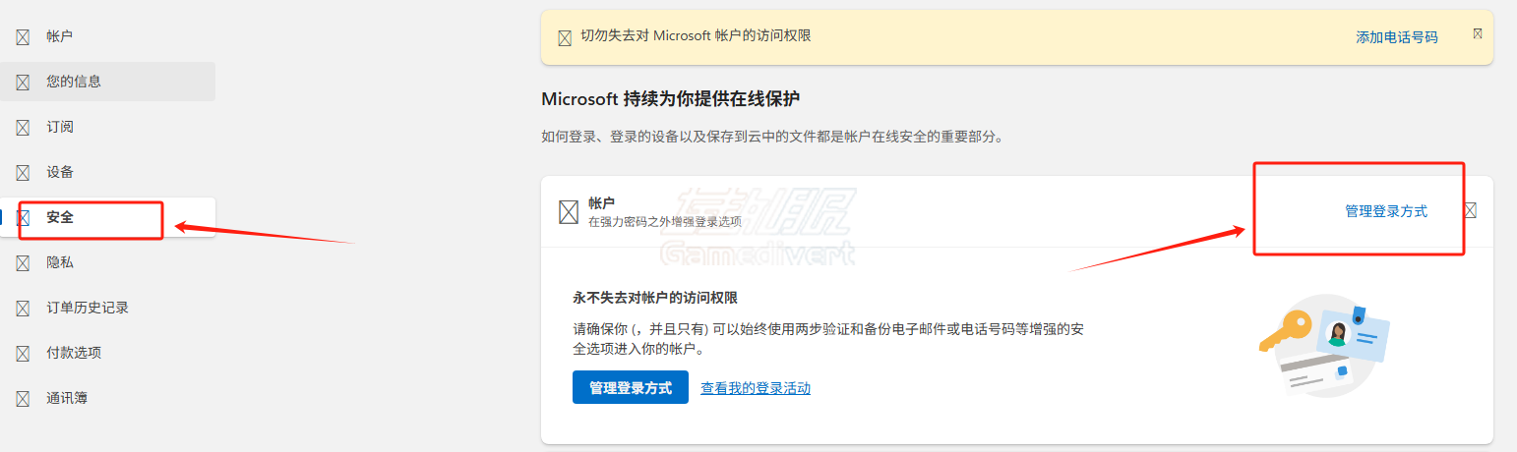
Task: Click the 隐私 sidebar icon
Action: tap(22, 263)
